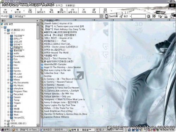Paste with the 붙여넣기 toolbar icon

[x=61, y=11]
